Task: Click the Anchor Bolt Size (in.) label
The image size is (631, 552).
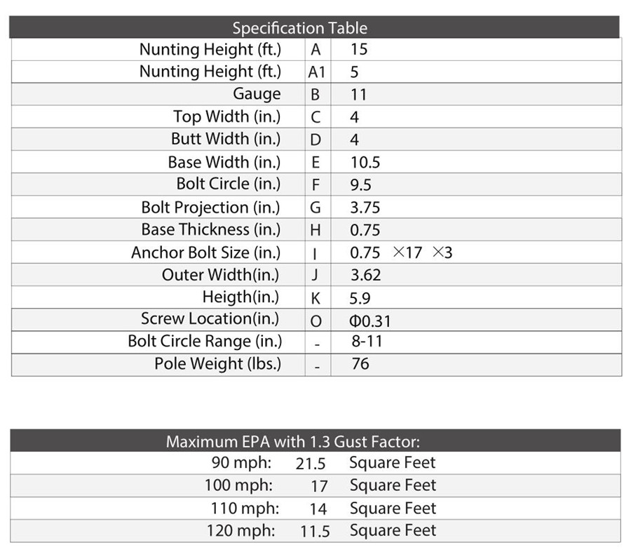Action: pos(205,253)
